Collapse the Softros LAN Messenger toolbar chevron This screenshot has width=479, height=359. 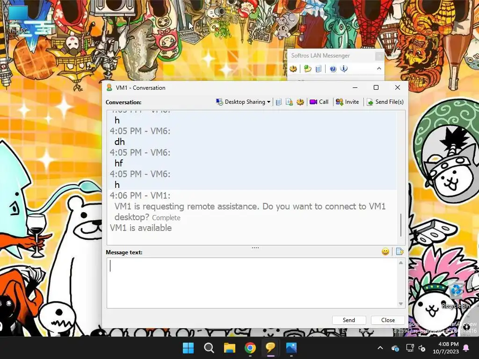click(x=379, y=69)
